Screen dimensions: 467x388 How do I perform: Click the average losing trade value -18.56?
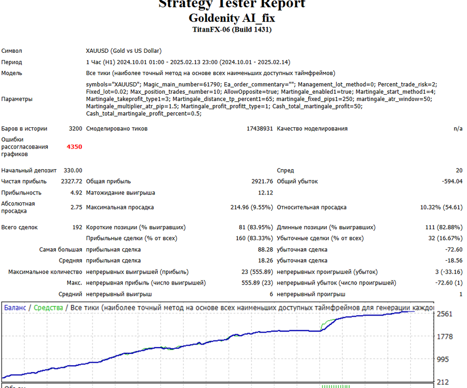point(454,260)
